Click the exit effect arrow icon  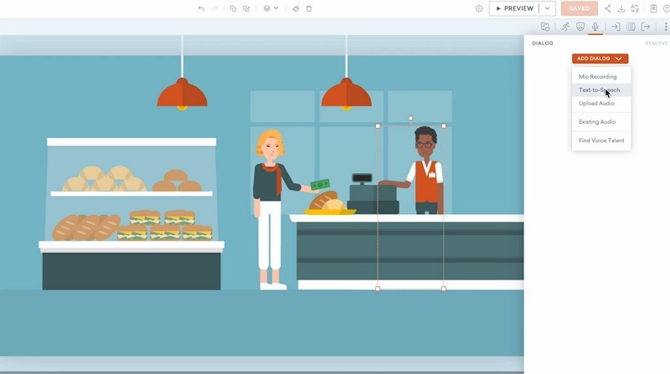coord(646,27)
